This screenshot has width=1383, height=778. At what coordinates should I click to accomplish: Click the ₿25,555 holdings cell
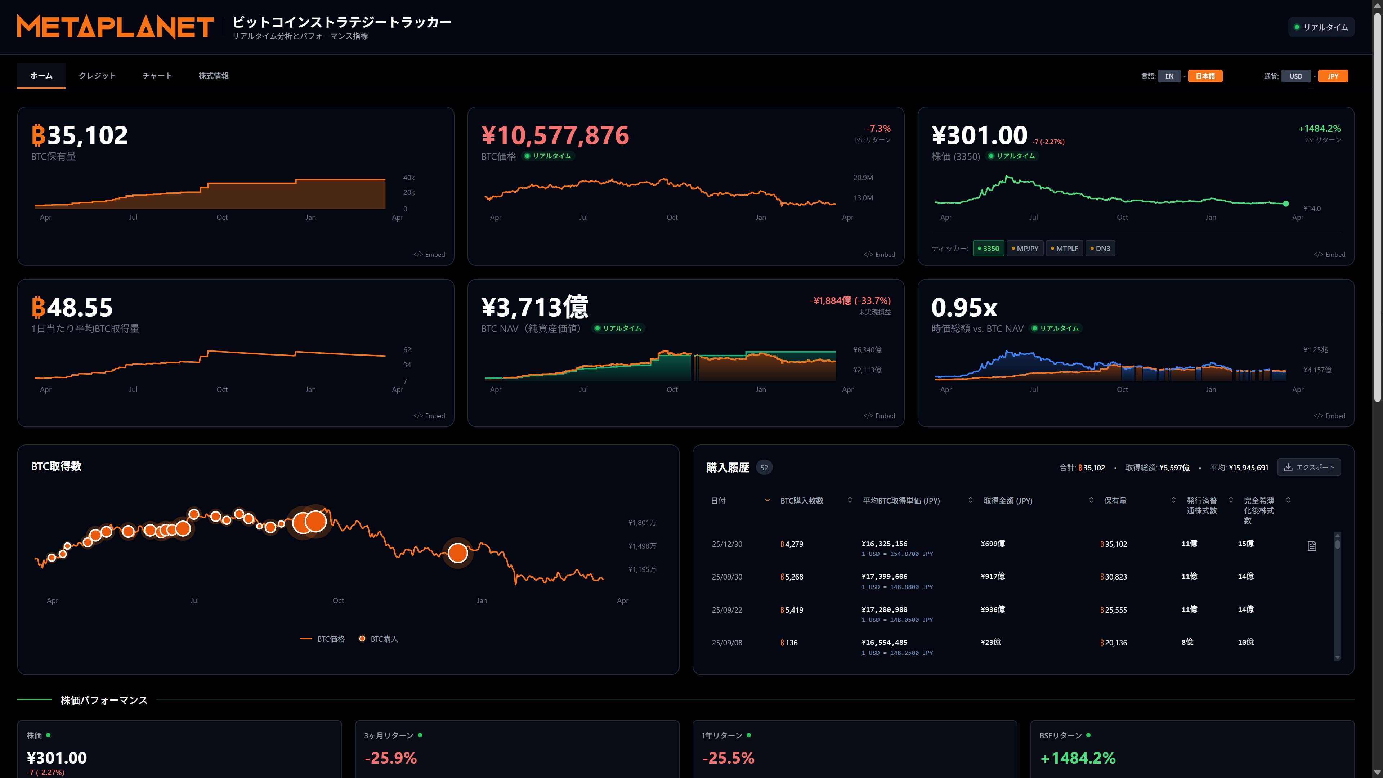pyautogui.click(x=1114, y=610)
